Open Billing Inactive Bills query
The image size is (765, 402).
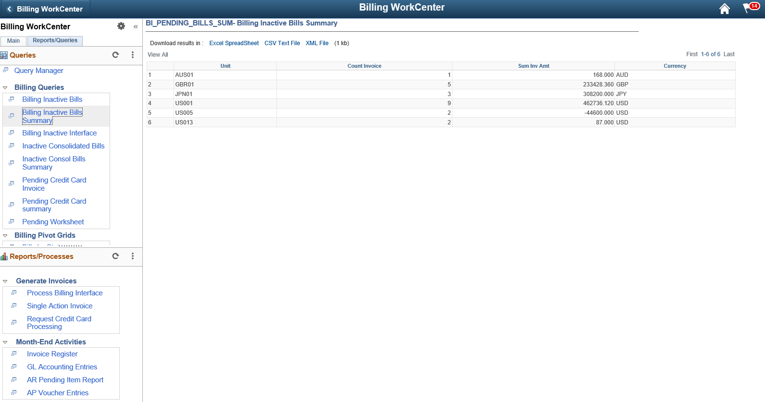pyautogui.click(x=52, y=99)
